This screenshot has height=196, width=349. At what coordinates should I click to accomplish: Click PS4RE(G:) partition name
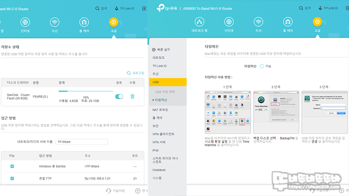pyautogui.click(x=40, y=97)
